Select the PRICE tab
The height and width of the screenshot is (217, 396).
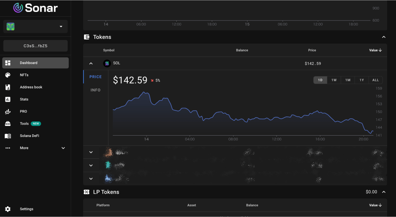[96, 77]
